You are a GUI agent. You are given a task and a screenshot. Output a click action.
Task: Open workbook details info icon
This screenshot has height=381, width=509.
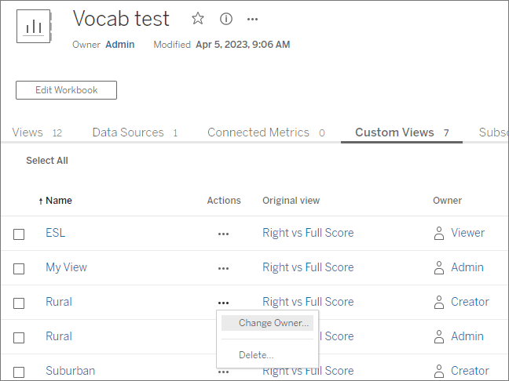tap(225, 19)
